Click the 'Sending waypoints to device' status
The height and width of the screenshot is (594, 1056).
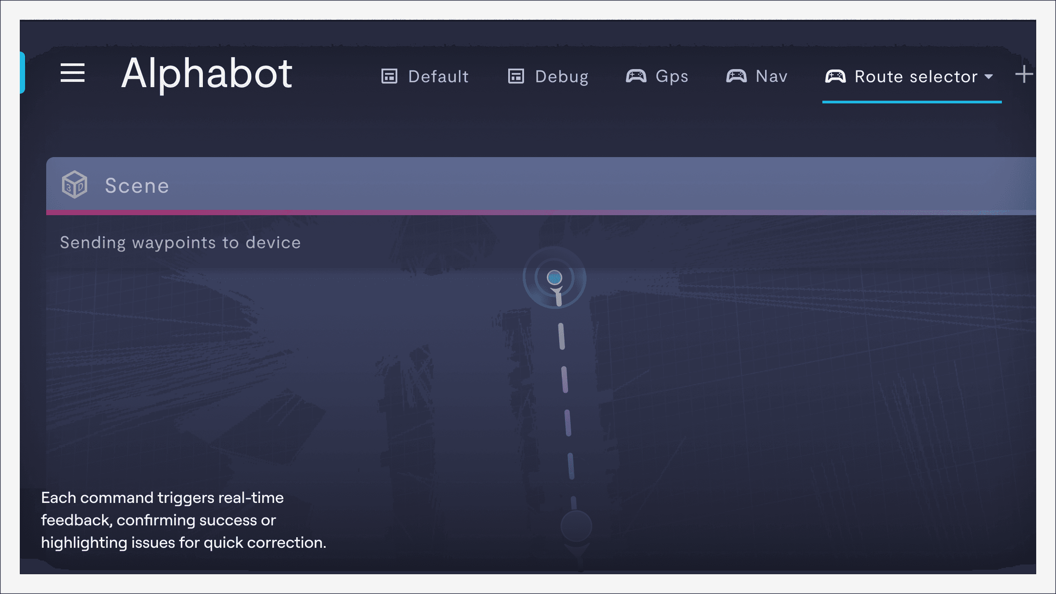(180, 243)
